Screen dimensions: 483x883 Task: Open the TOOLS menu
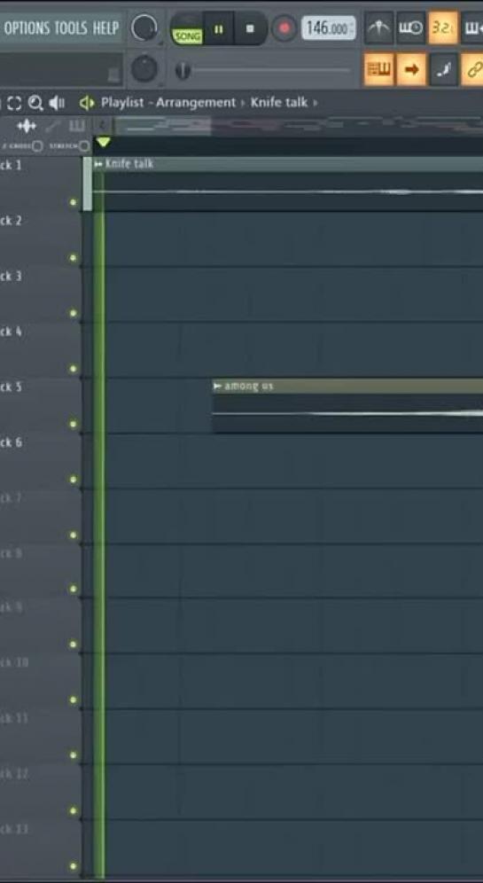(x=70, y=28)
